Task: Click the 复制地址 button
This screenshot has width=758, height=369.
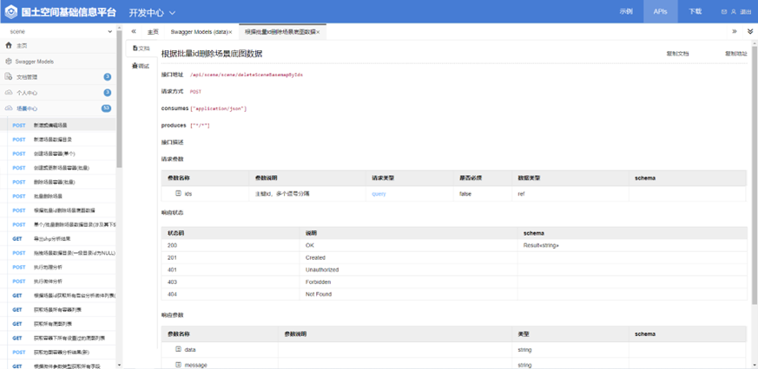Action: 735,54
